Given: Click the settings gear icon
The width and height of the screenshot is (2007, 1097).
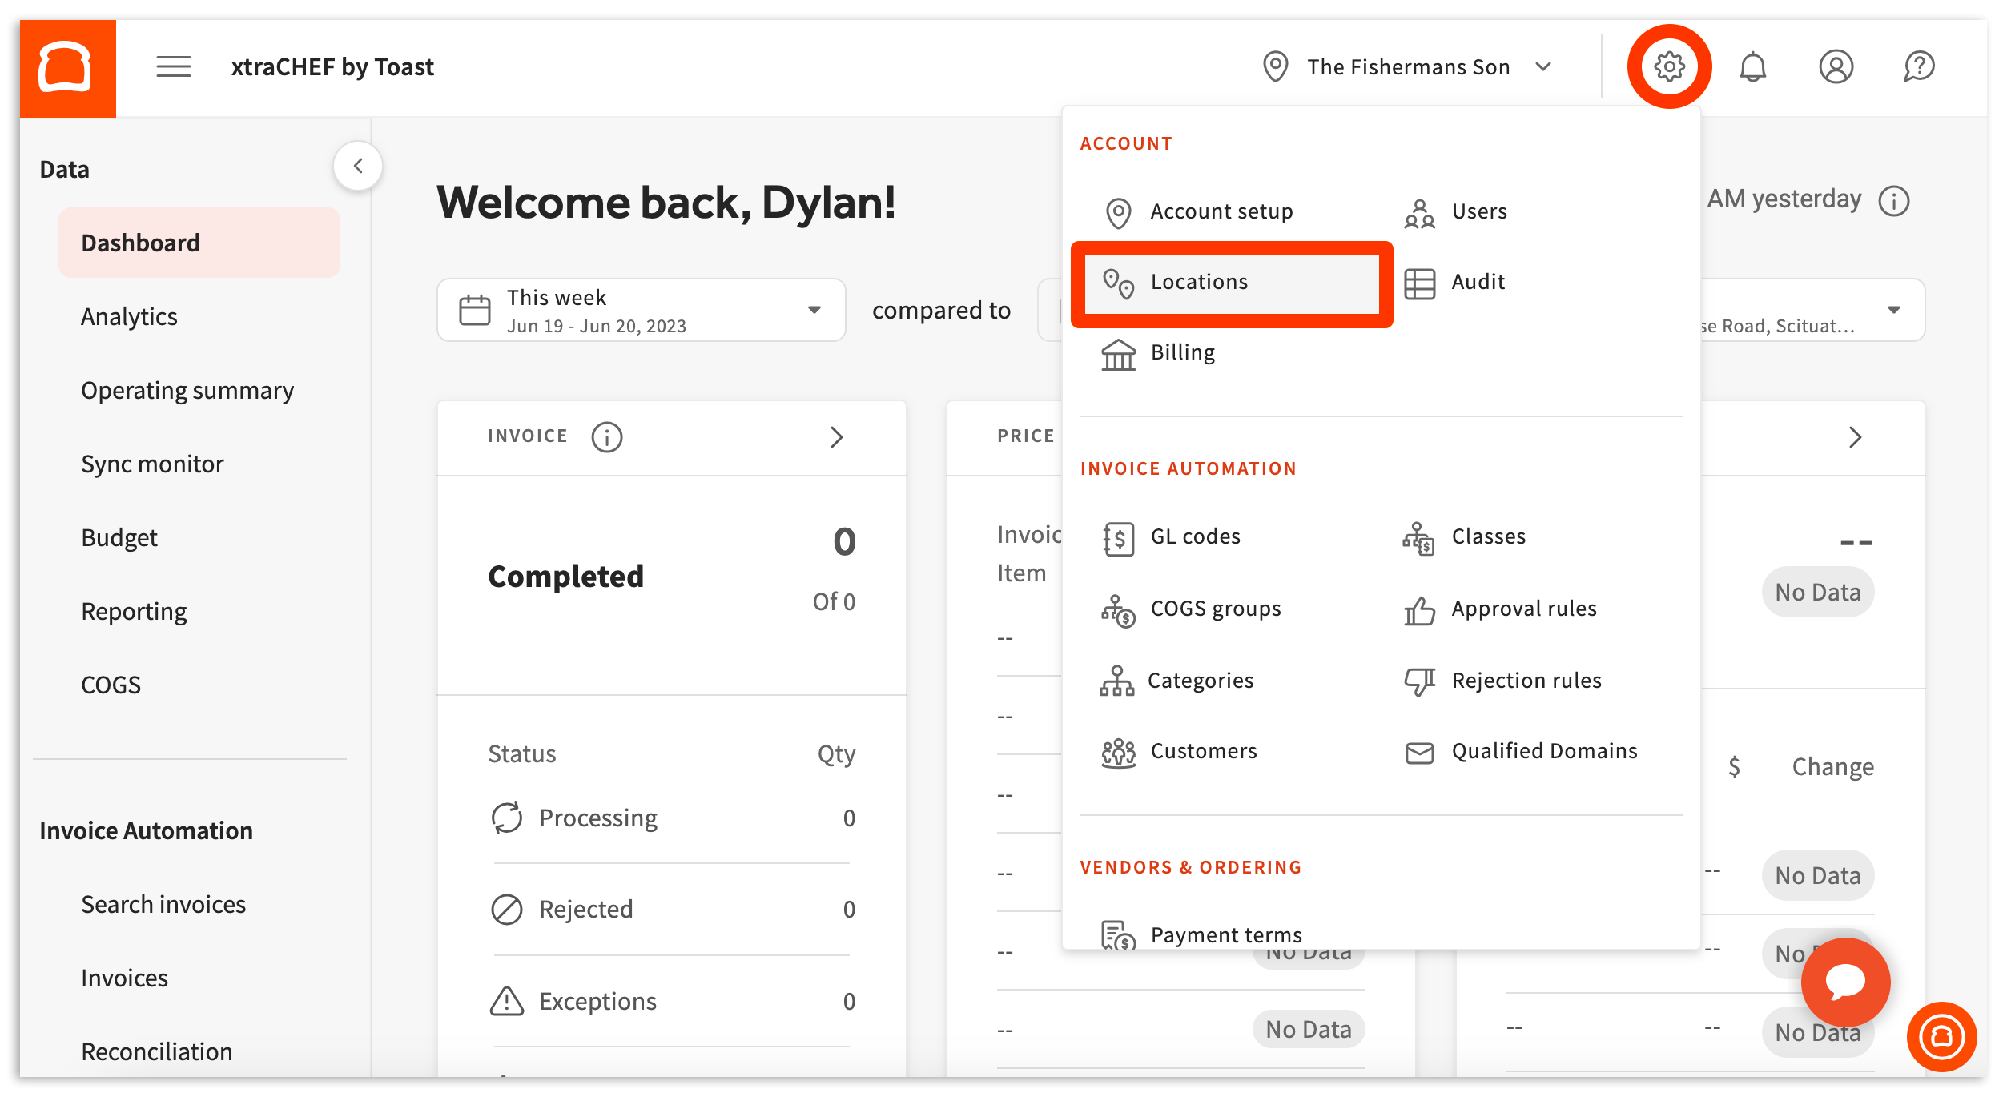Looking at the screenshot, I should click(1668, 66).
